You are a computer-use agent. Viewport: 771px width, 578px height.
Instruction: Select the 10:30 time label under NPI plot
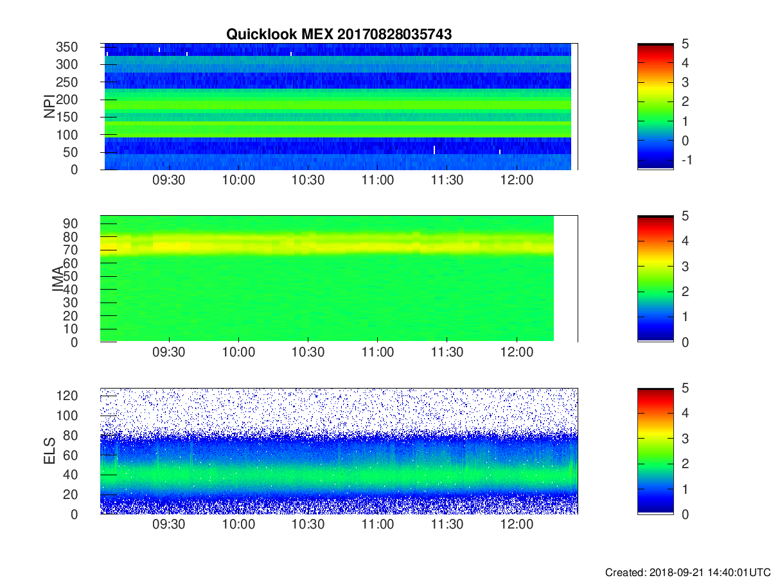pos(308,180)
